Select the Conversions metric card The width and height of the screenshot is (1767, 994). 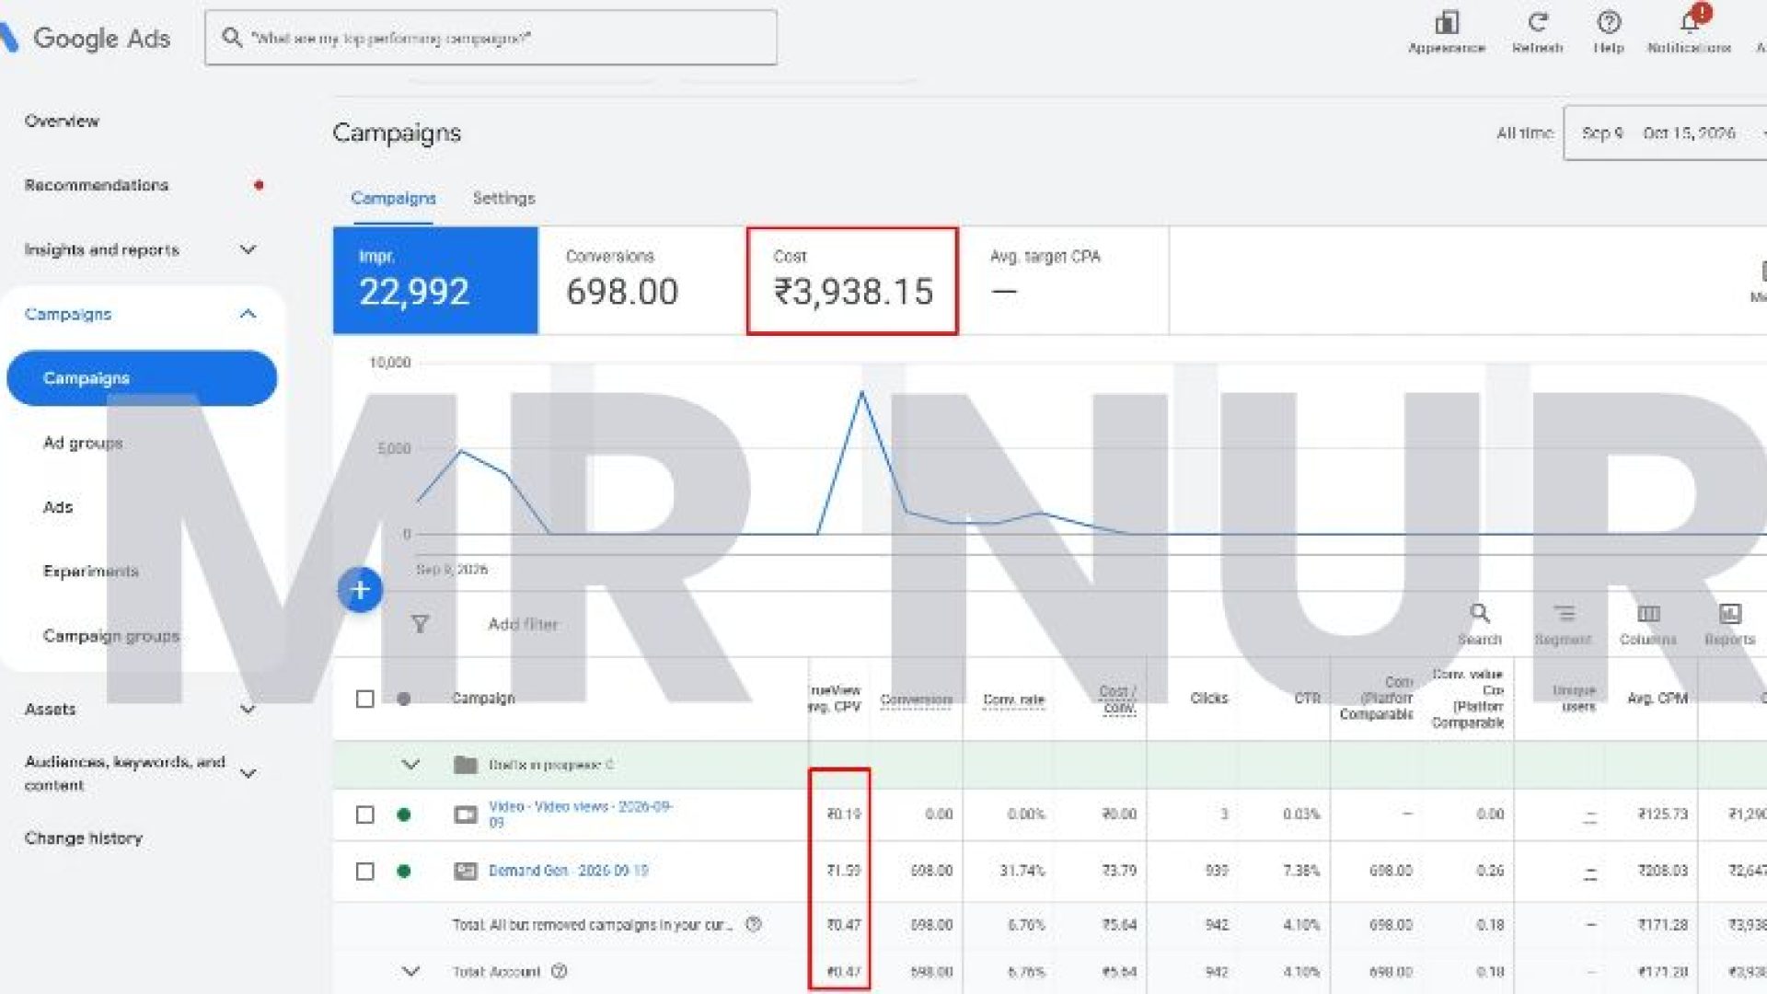642,281
